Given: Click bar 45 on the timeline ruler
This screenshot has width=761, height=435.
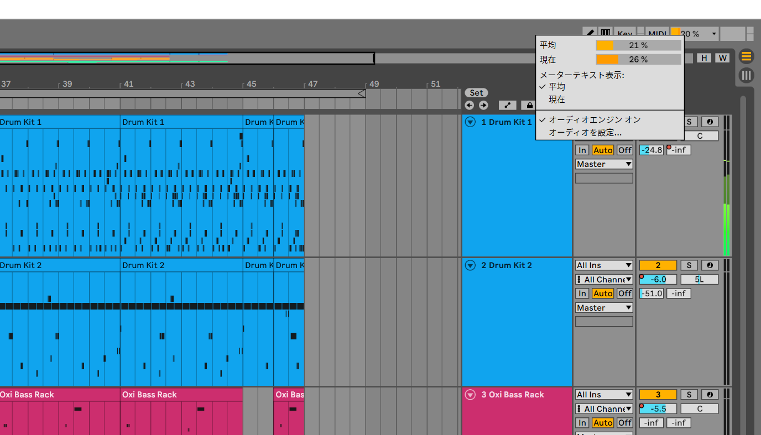Looking at the screenshot, I should tap(251, 84).
